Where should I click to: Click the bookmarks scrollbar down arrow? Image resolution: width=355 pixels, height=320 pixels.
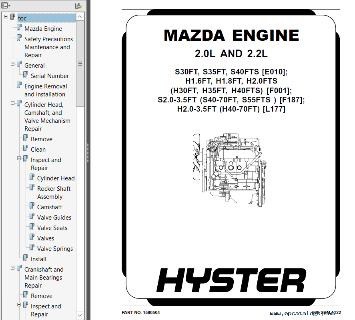[80, 315]
